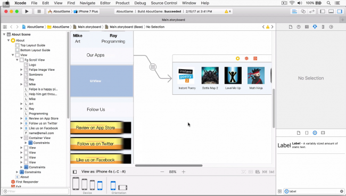Expand Review on App Store outline item
This screenshot has height=196, width=346.
pos(21,119)
